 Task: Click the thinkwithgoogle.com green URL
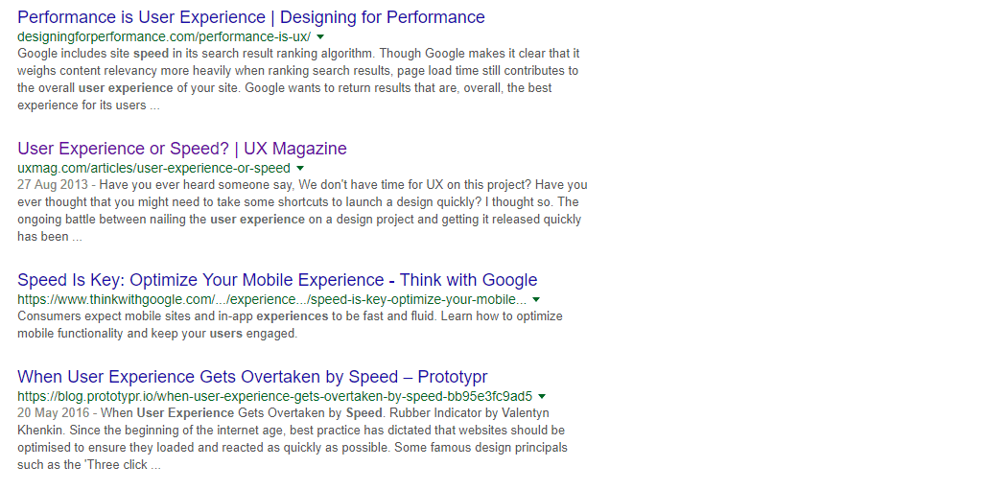(271, 299)
